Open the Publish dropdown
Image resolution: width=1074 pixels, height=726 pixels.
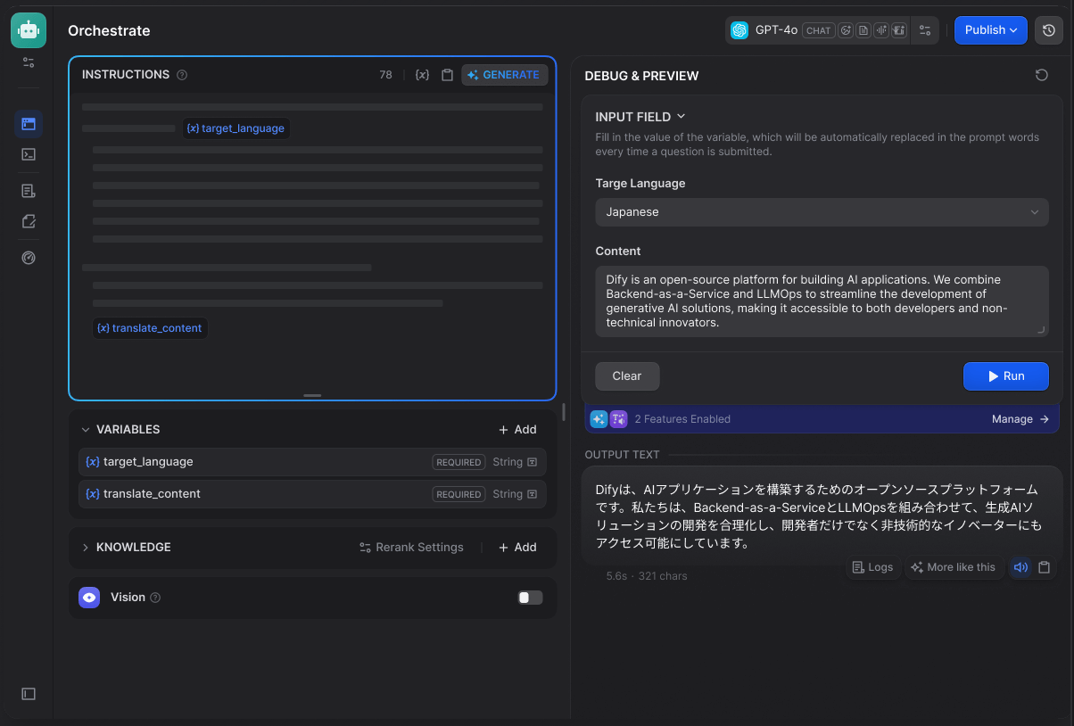pos(991,30)
